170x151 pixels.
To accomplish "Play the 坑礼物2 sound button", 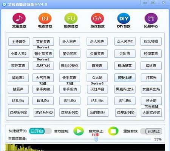I will [43, 101].
